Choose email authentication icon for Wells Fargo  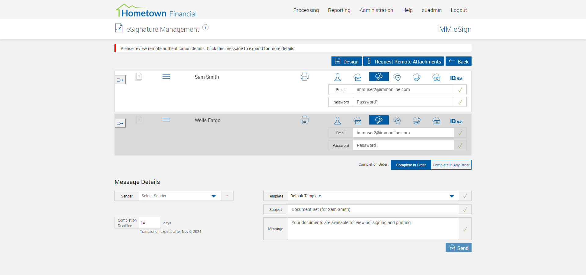358,121
